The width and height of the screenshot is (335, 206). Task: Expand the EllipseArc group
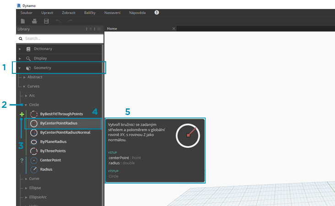tap(26, 197)
